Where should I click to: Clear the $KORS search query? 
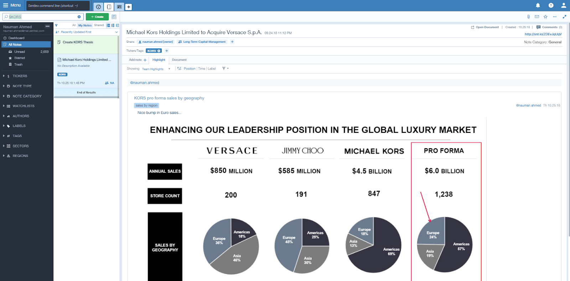[x=79, y=17]
